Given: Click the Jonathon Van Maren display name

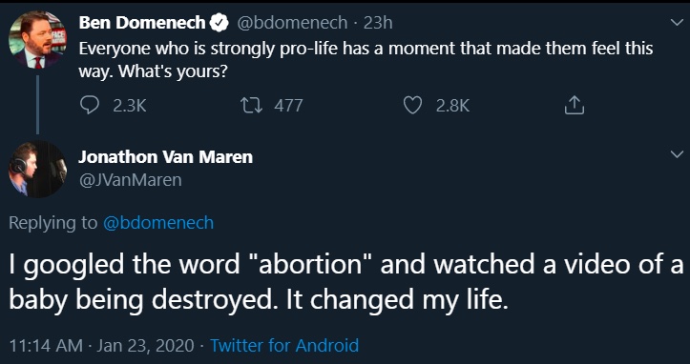Looking at the screenshot, I should point(166,157).
